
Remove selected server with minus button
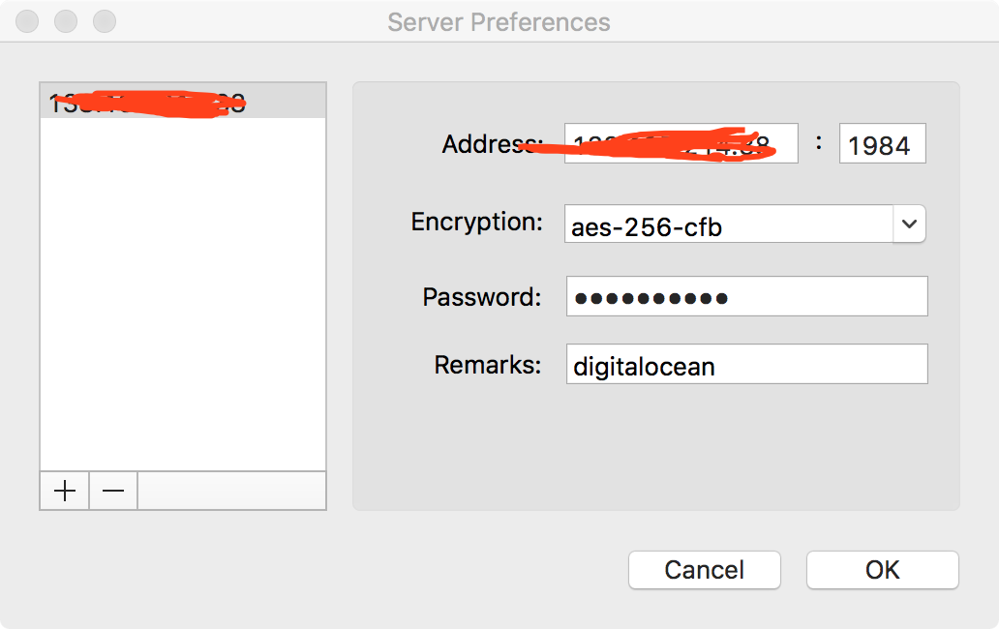click(113, 491)
